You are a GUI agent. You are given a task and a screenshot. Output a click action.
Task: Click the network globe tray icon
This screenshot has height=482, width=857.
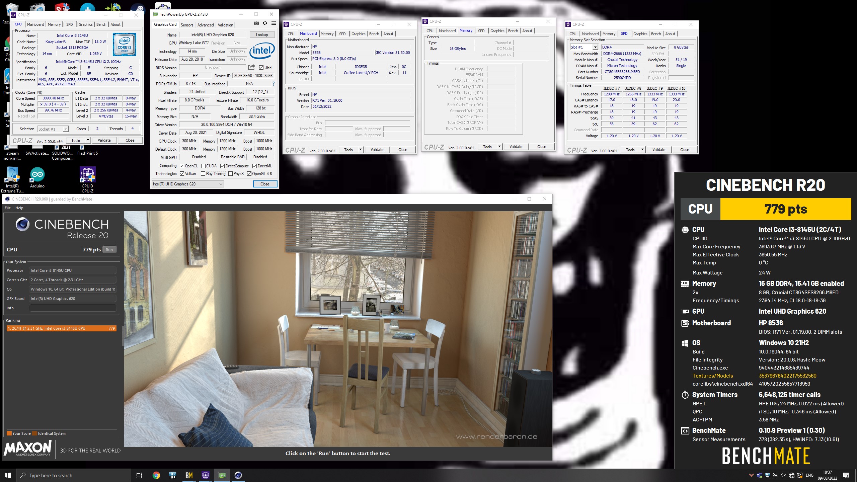(x=792, y=475)
